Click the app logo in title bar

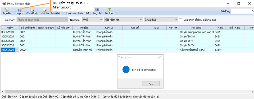pyautogui.click(x=4, y=3)
